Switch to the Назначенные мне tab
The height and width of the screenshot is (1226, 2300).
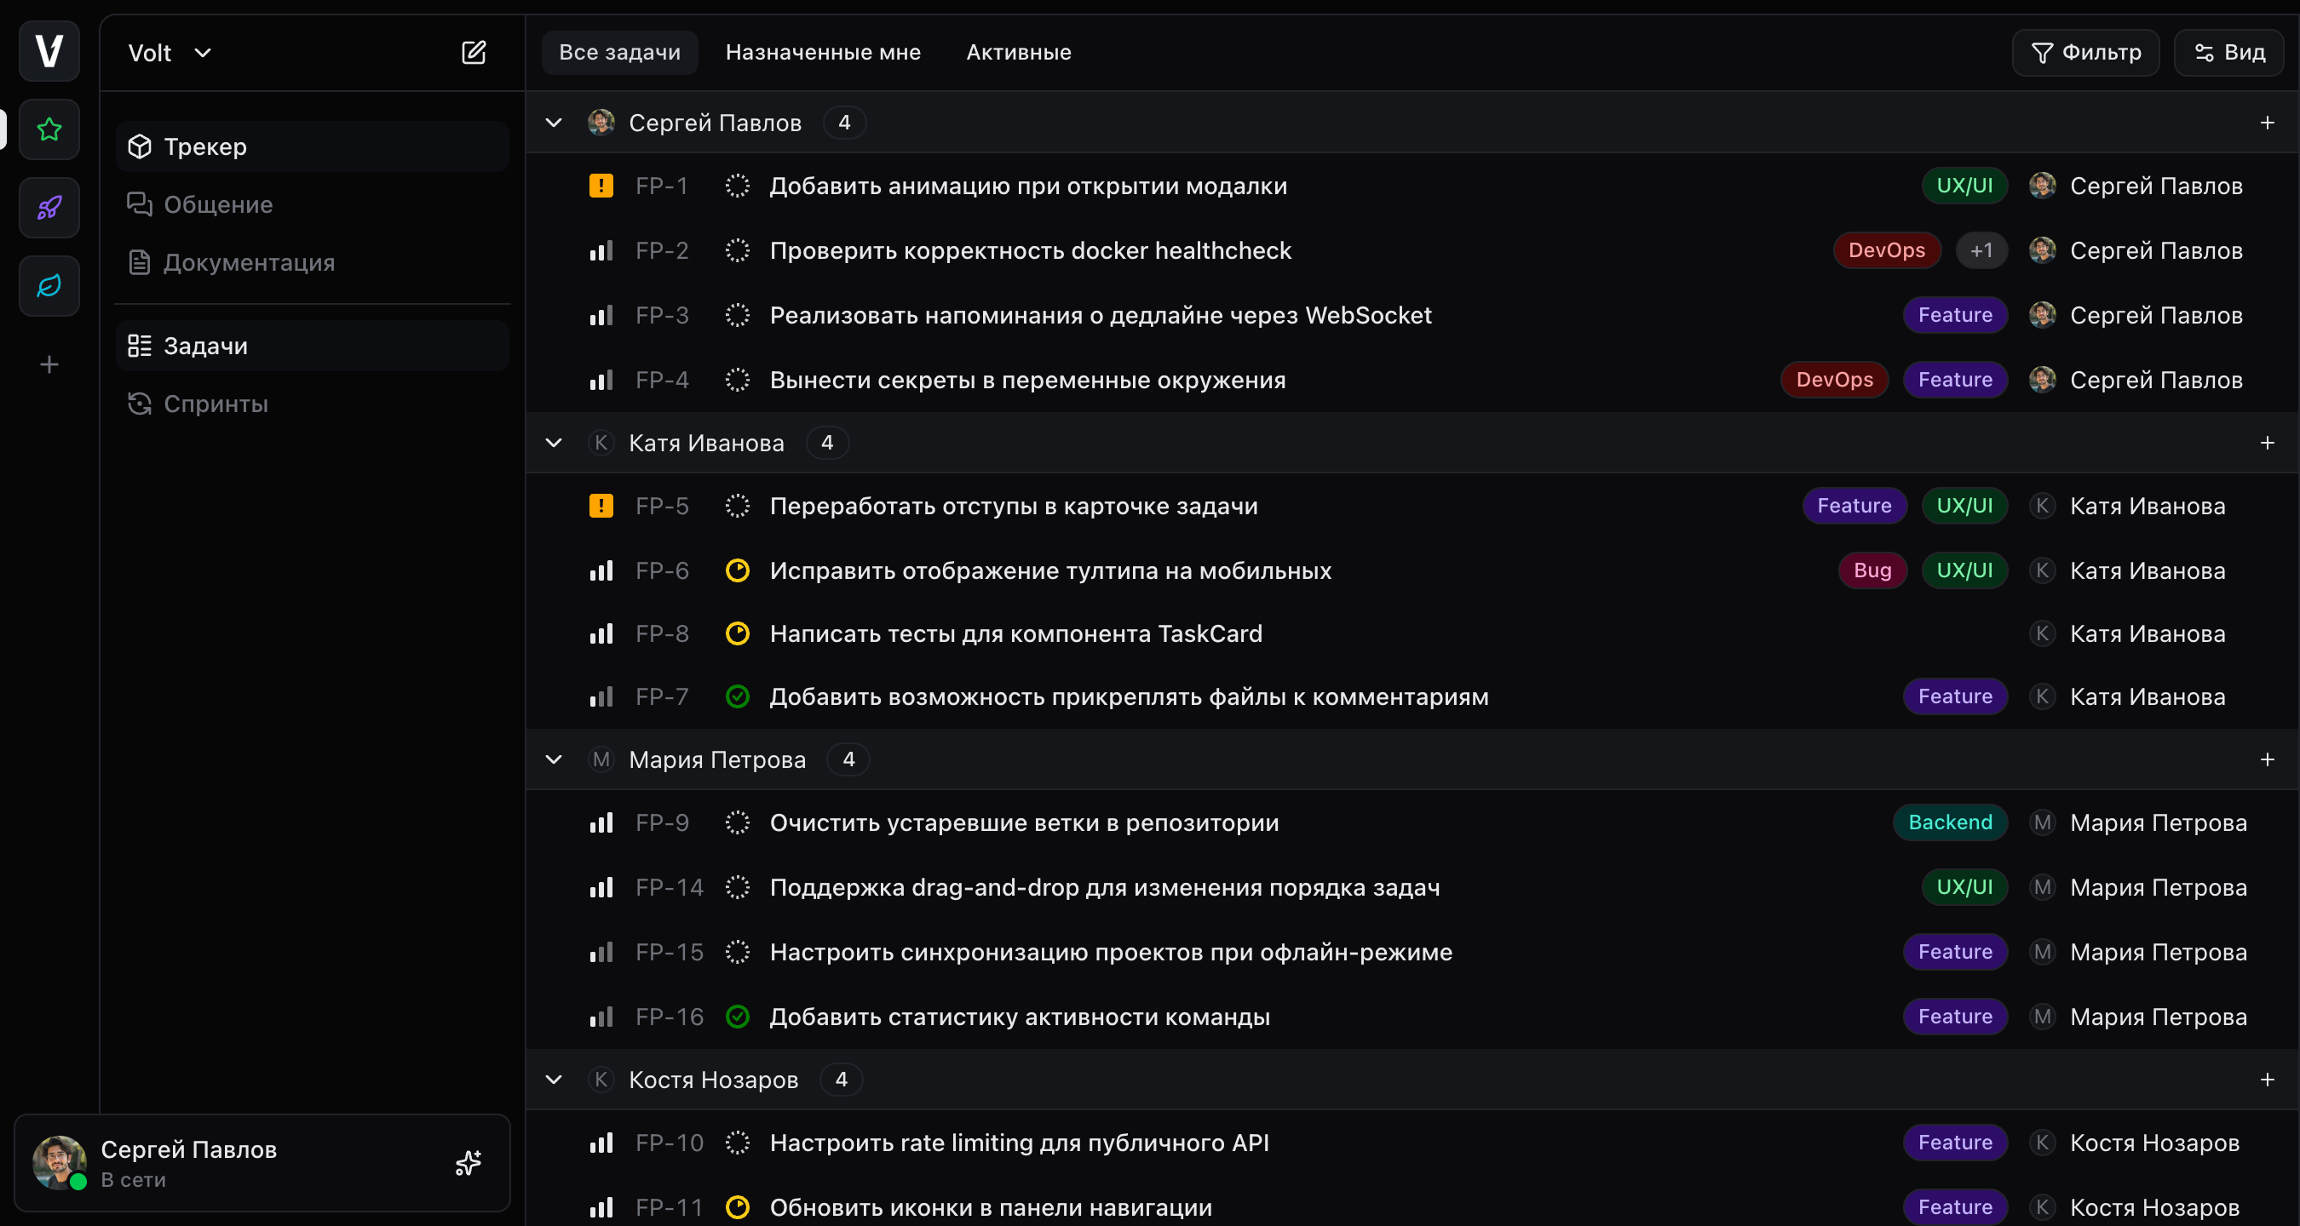tap(822, 52)
